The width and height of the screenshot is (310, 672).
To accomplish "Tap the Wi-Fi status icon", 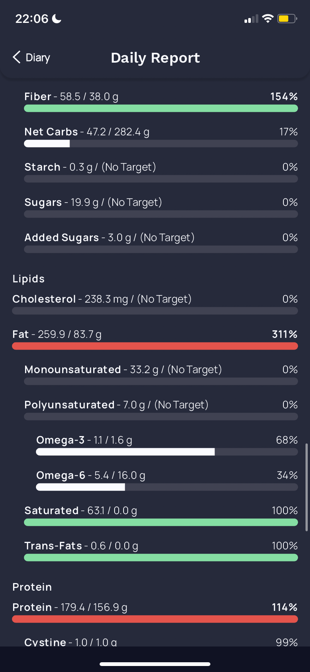I will click(268, 18).
